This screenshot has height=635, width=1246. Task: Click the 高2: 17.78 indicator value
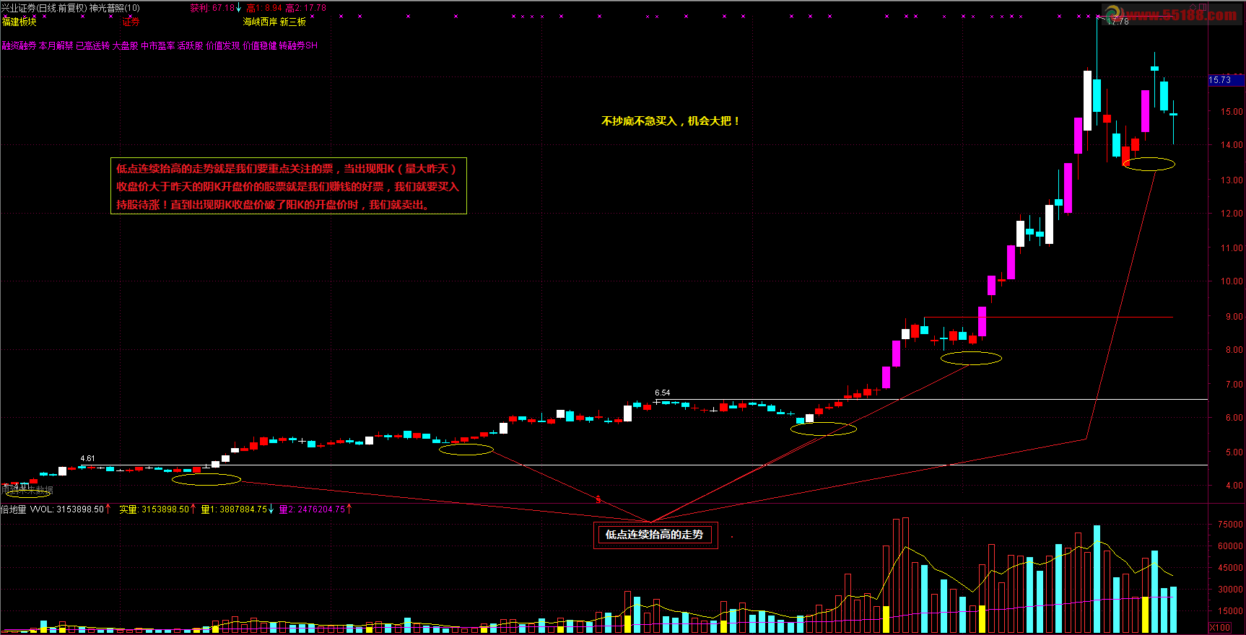(306, 8)
